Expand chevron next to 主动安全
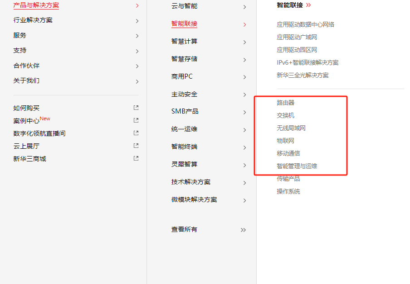The image size is (410, 284). click(245, 95)
